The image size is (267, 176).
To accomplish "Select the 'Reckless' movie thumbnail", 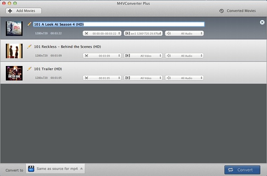I will click(x=14, y=51).
